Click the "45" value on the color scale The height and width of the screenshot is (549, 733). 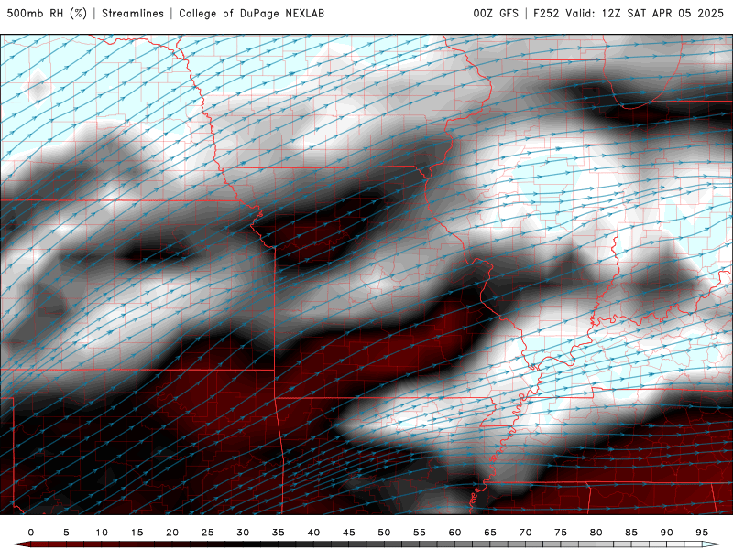349,533
